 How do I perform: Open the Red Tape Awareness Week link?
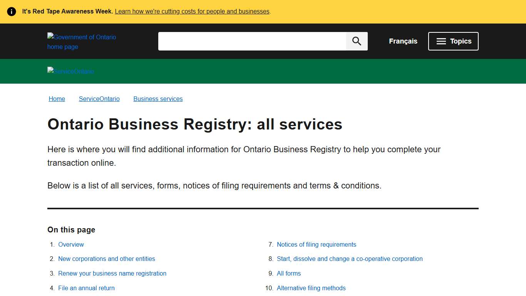pyautogui.click(x=192, y=11)
